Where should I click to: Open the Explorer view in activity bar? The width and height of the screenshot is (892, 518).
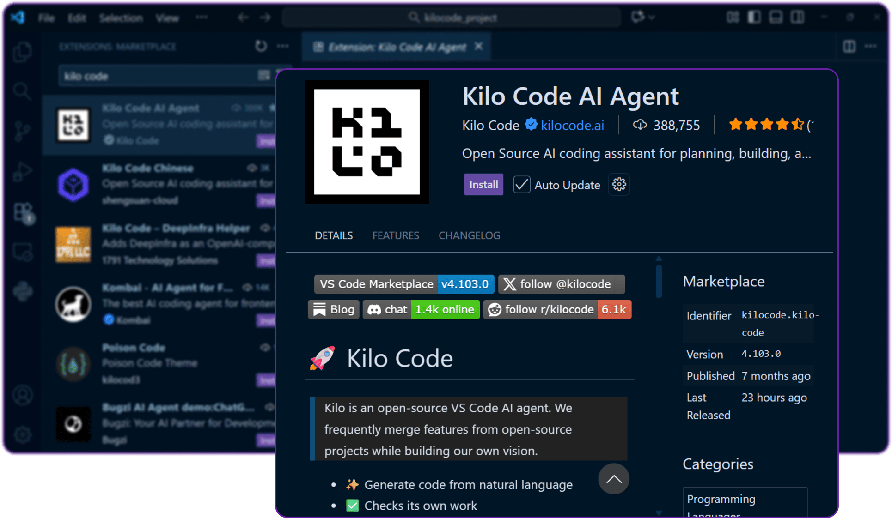22,52
